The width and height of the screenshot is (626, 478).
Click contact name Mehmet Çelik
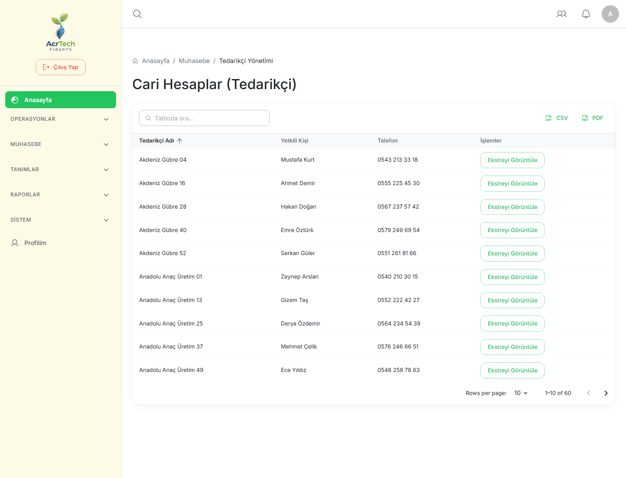pos(299,347)
